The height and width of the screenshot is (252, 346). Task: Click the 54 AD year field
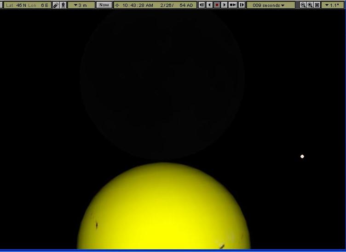[x=186, y=6]
